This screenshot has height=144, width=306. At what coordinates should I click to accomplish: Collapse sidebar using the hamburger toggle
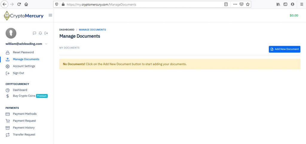[50, 15]
